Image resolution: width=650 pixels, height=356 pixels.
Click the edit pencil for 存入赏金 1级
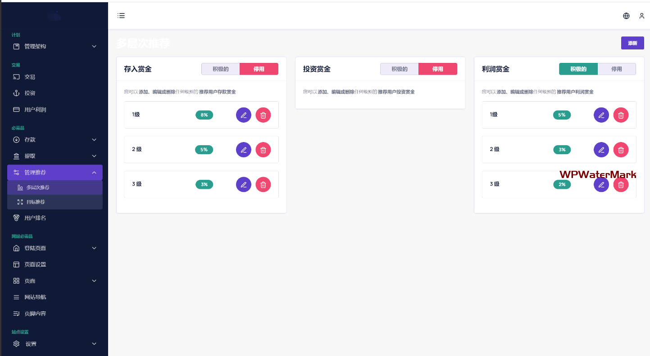[x=243, y=115]
